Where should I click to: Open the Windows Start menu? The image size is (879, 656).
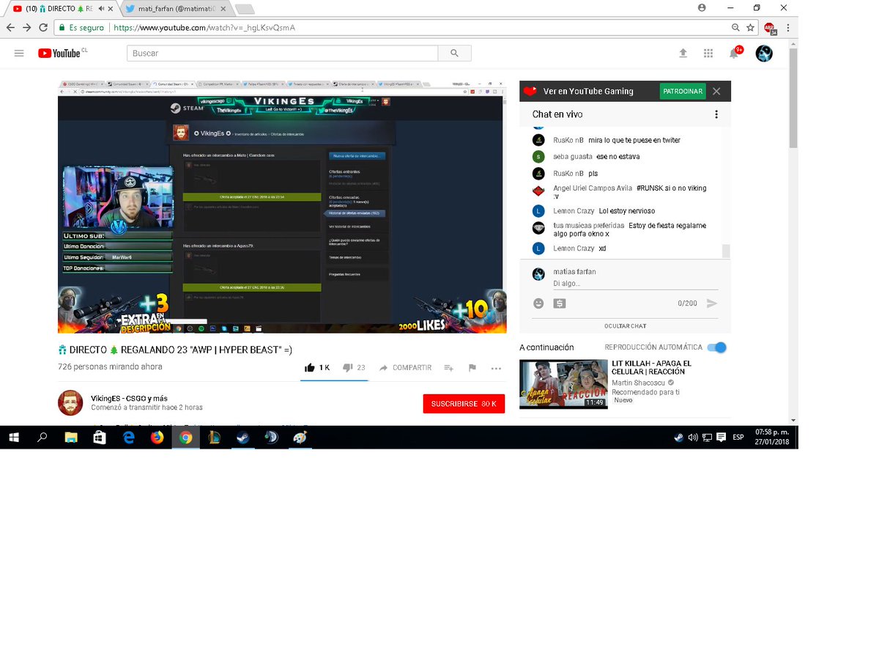click(x=14, y=438)
